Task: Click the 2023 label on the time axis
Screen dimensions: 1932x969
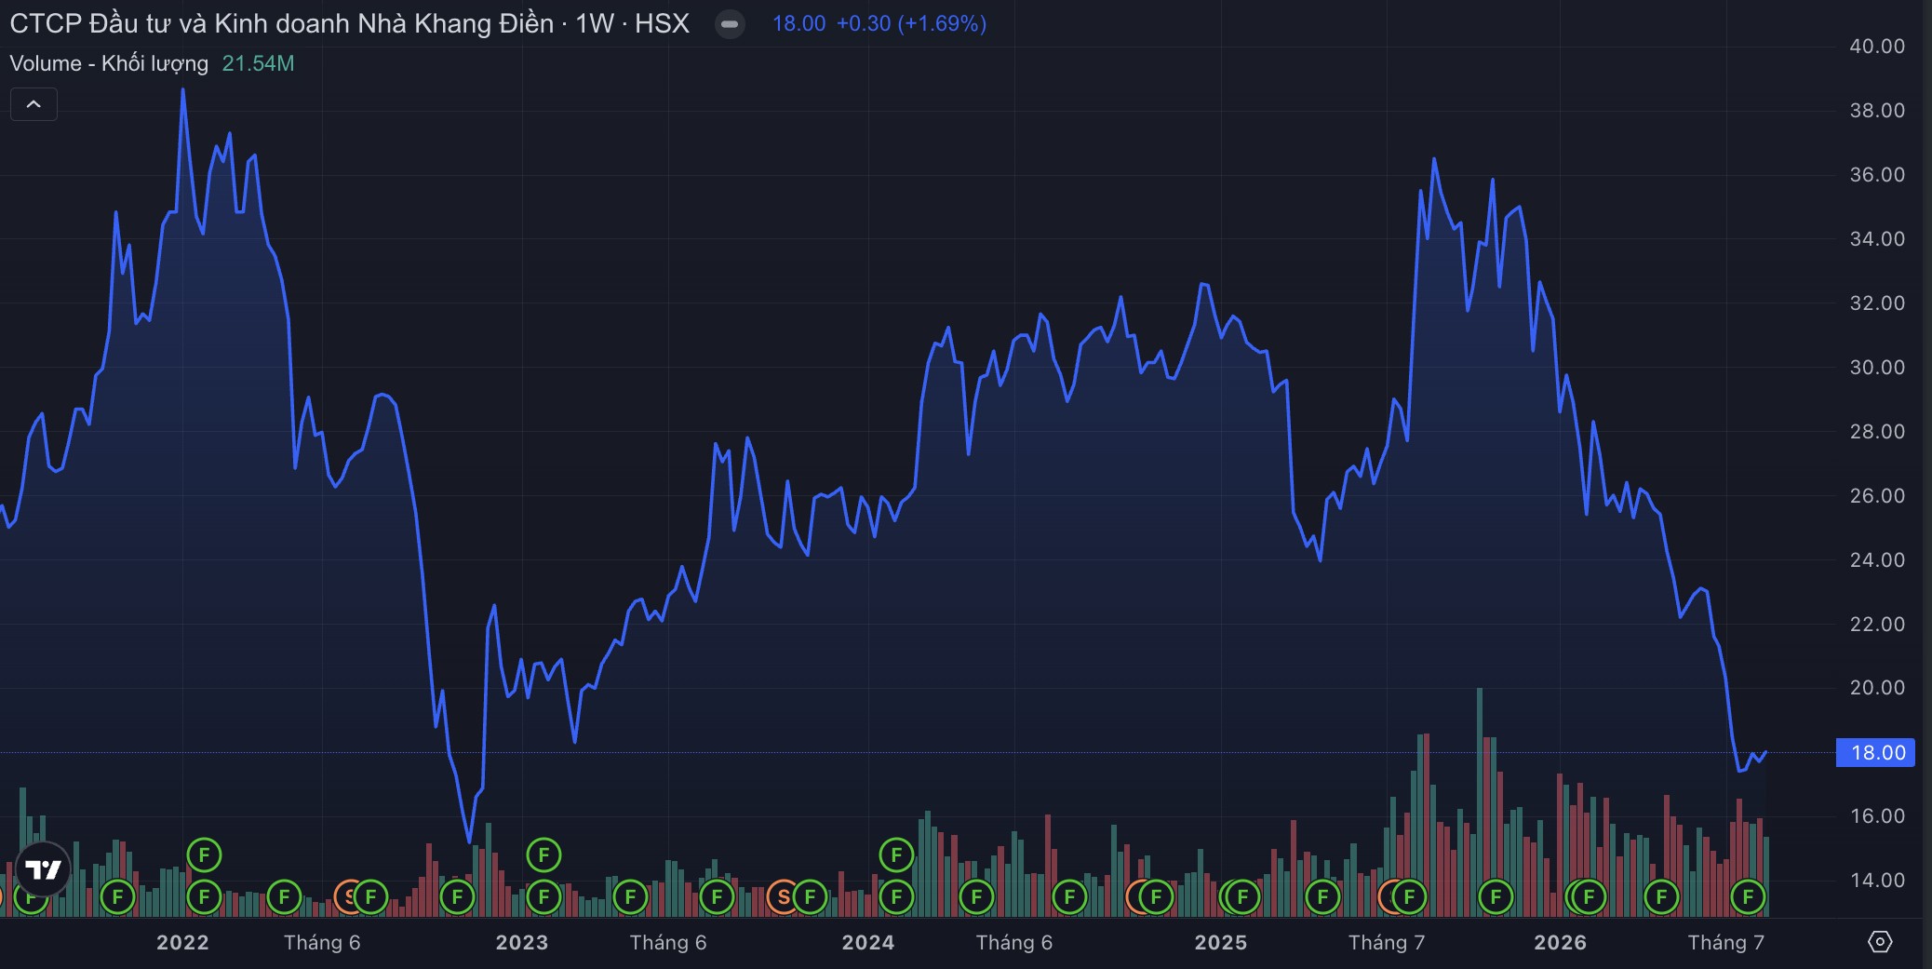Action: [522, 942]
